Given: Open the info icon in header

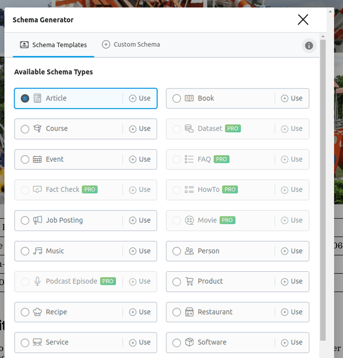Looking at the screenshot, I should 309,46.
